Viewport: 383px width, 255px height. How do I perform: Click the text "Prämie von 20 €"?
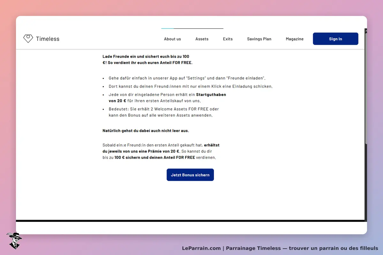pos(163,151)
